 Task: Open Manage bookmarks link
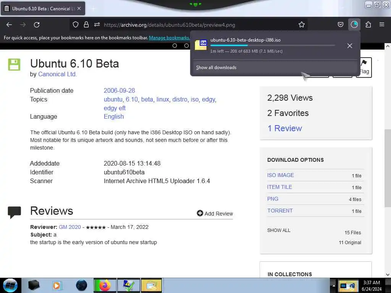coord(169,38)
